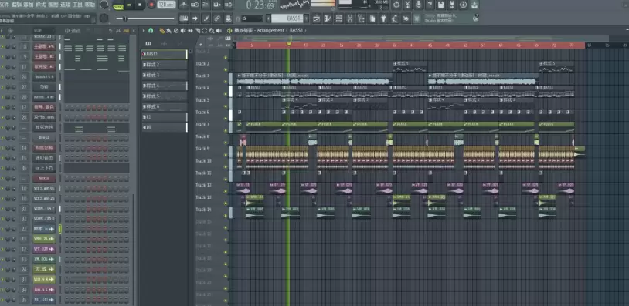Click the download export icon
Screen dimensions: 629x306
(474, 5)
